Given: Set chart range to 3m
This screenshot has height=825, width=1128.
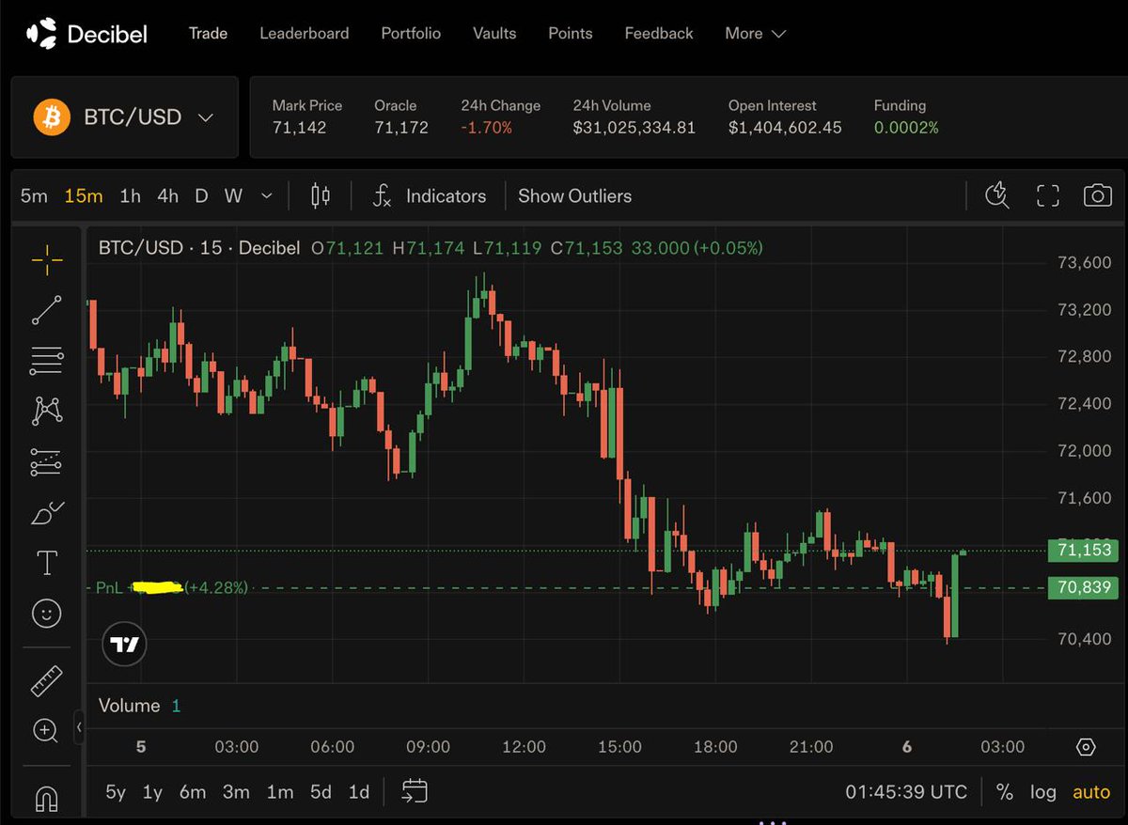Looking at the screenshot, I should click(236, 792).
